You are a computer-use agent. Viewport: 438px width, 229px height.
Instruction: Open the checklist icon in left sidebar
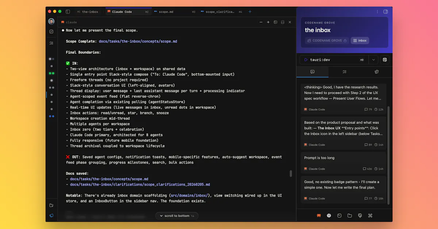pyautogui.click(x=51, y=43)
